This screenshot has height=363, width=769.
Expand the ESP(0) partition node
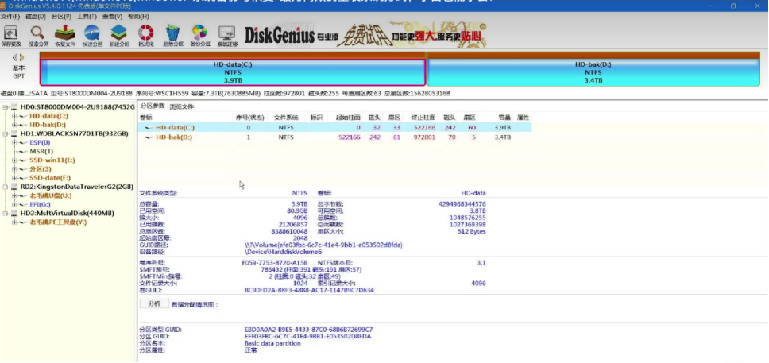click(14, 142)
